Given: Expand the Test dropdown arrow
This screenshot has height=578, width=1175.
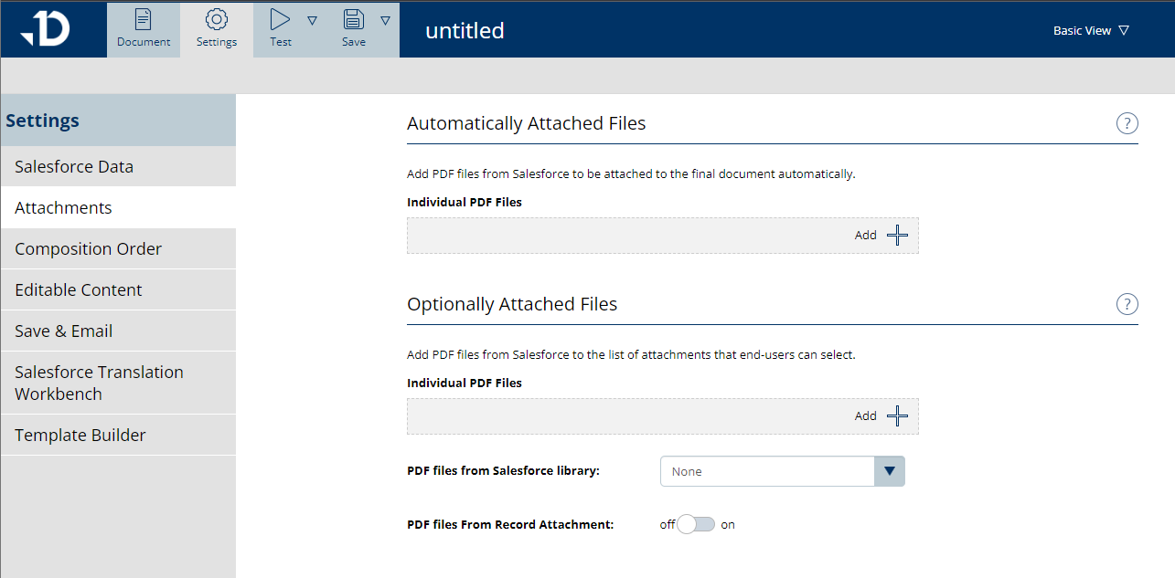Looking at the screenshot, I should click(312, 20).
